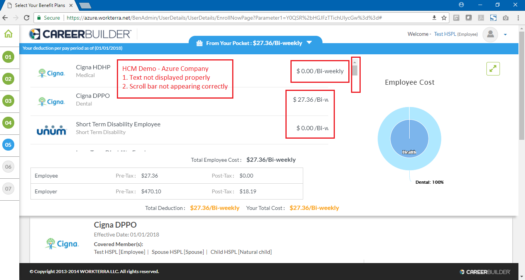Open Chrome's three-dot menu
The image size is (525, 280).
(x=518, y=18)
